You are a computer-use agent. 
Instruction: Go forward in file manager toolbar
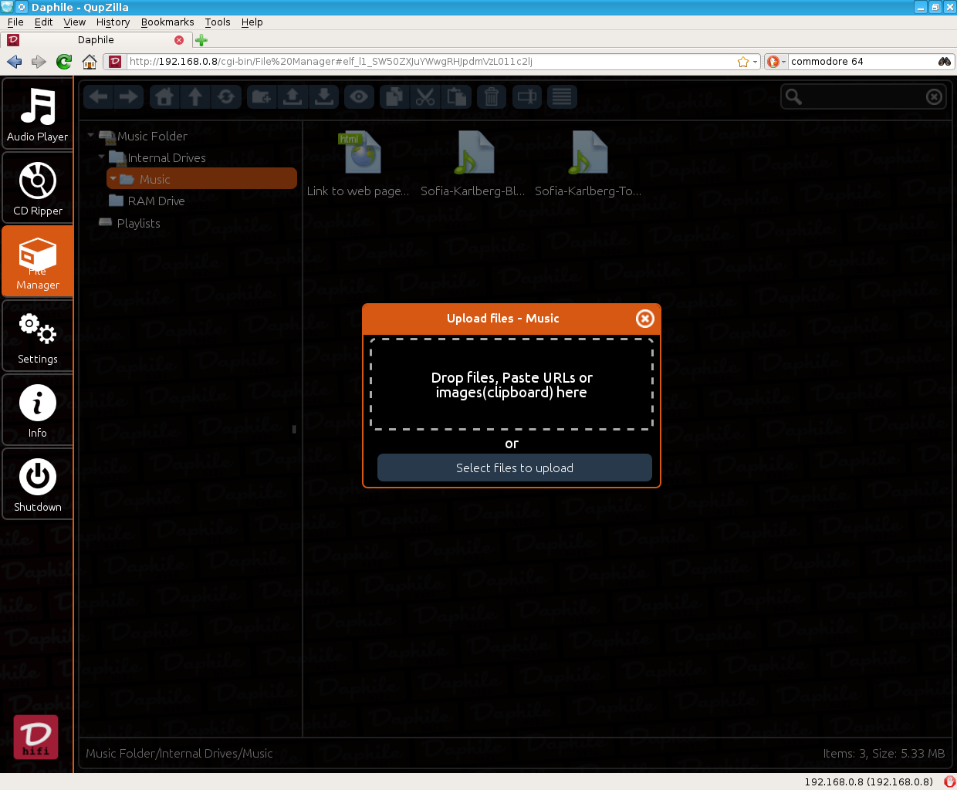[129, 96]
